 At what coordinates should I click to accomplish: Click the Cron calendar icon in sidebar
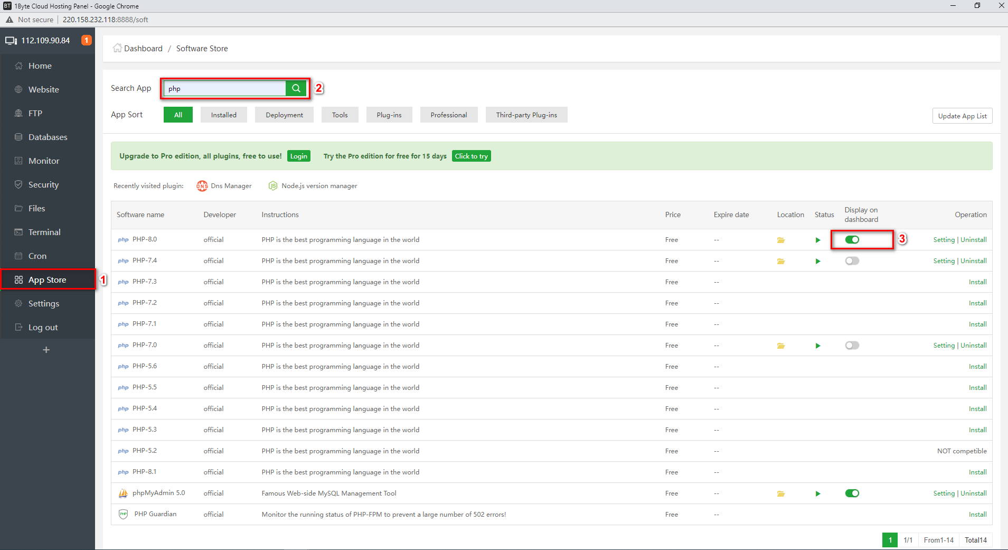tap(18, 256)
